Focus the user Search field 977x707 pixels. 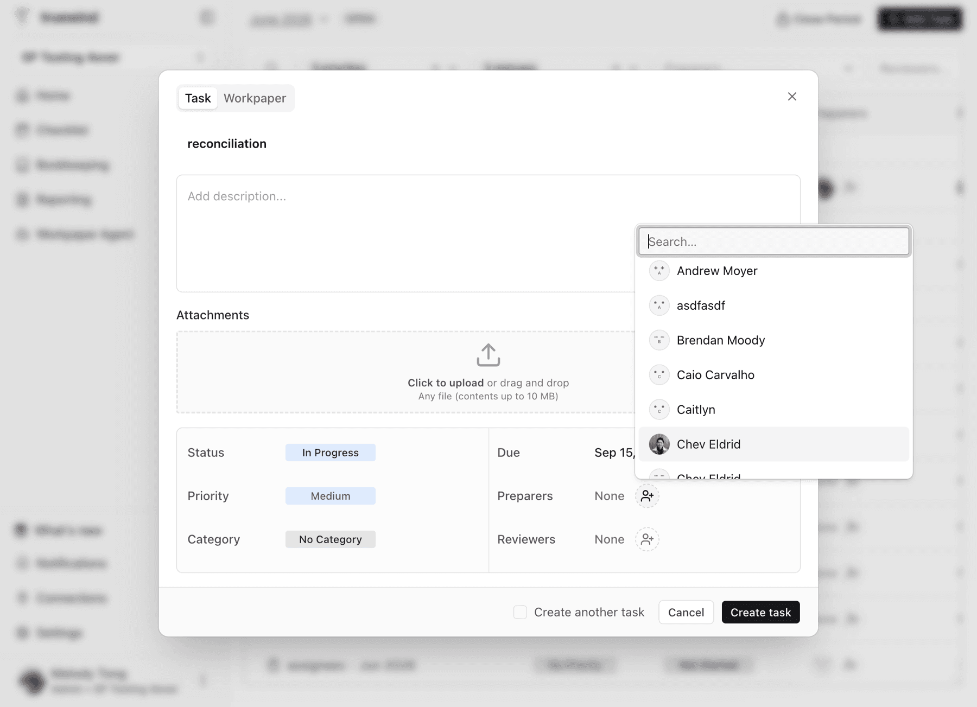tap(773, 241)
